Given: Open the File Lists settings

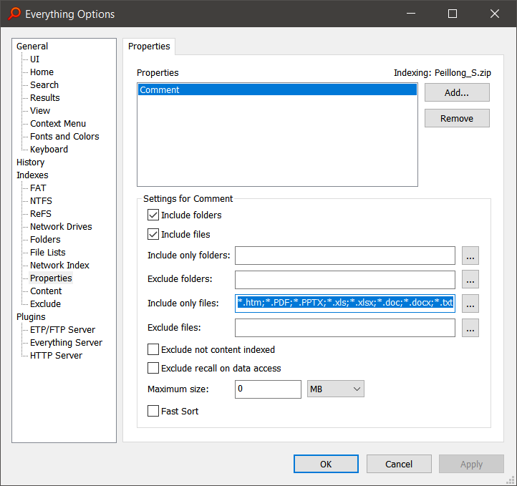Looking at the screenshot, I should (x=48, y=252).
